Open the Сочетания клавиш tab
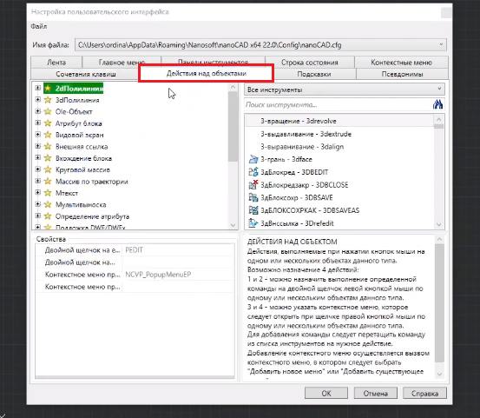Image resolution: width=480 pixels, height=418 pixels. [x=85, y=74]
